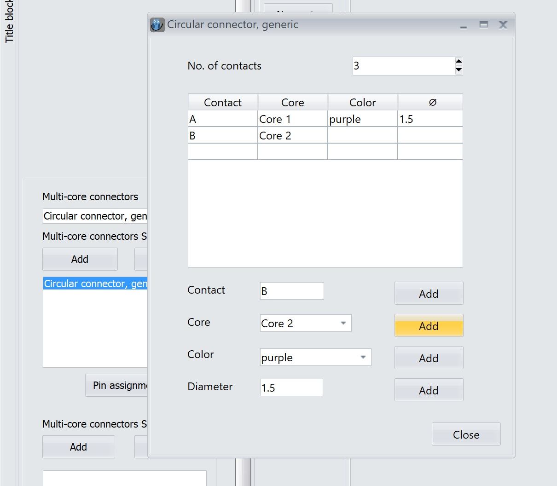
Task: Click the diameter symbol column header
Action: click(x=432, y=102)
